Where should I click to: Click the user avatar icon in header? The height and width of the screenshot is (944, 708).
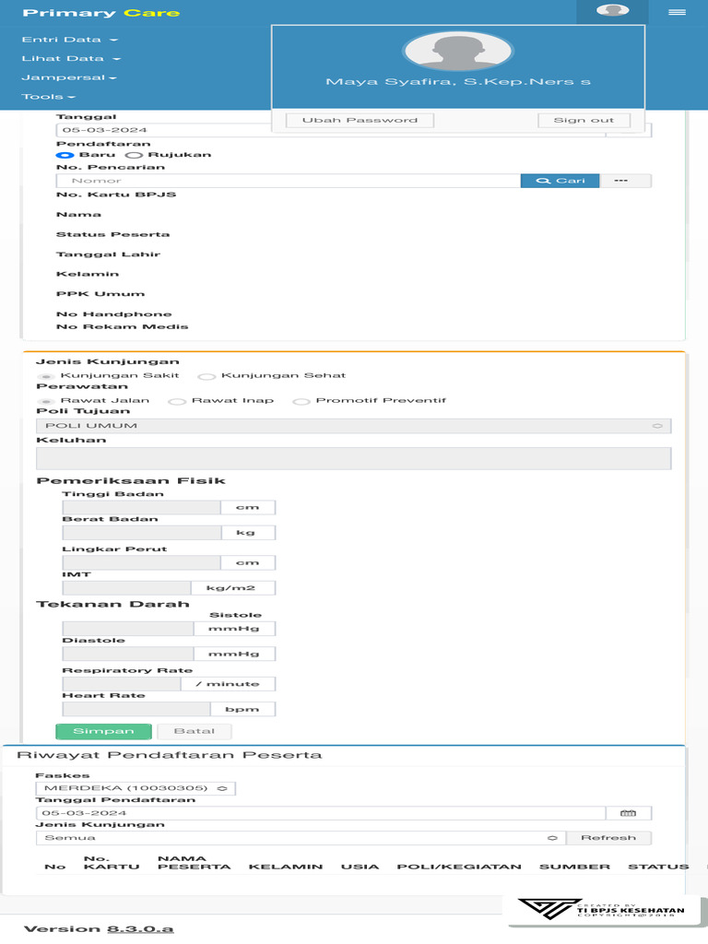click(x=612, y=11)
